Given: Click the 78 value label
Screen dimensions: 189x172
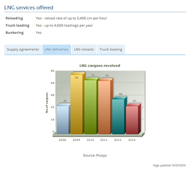Looking at the screenshot, I should click(x=76, y=78).
